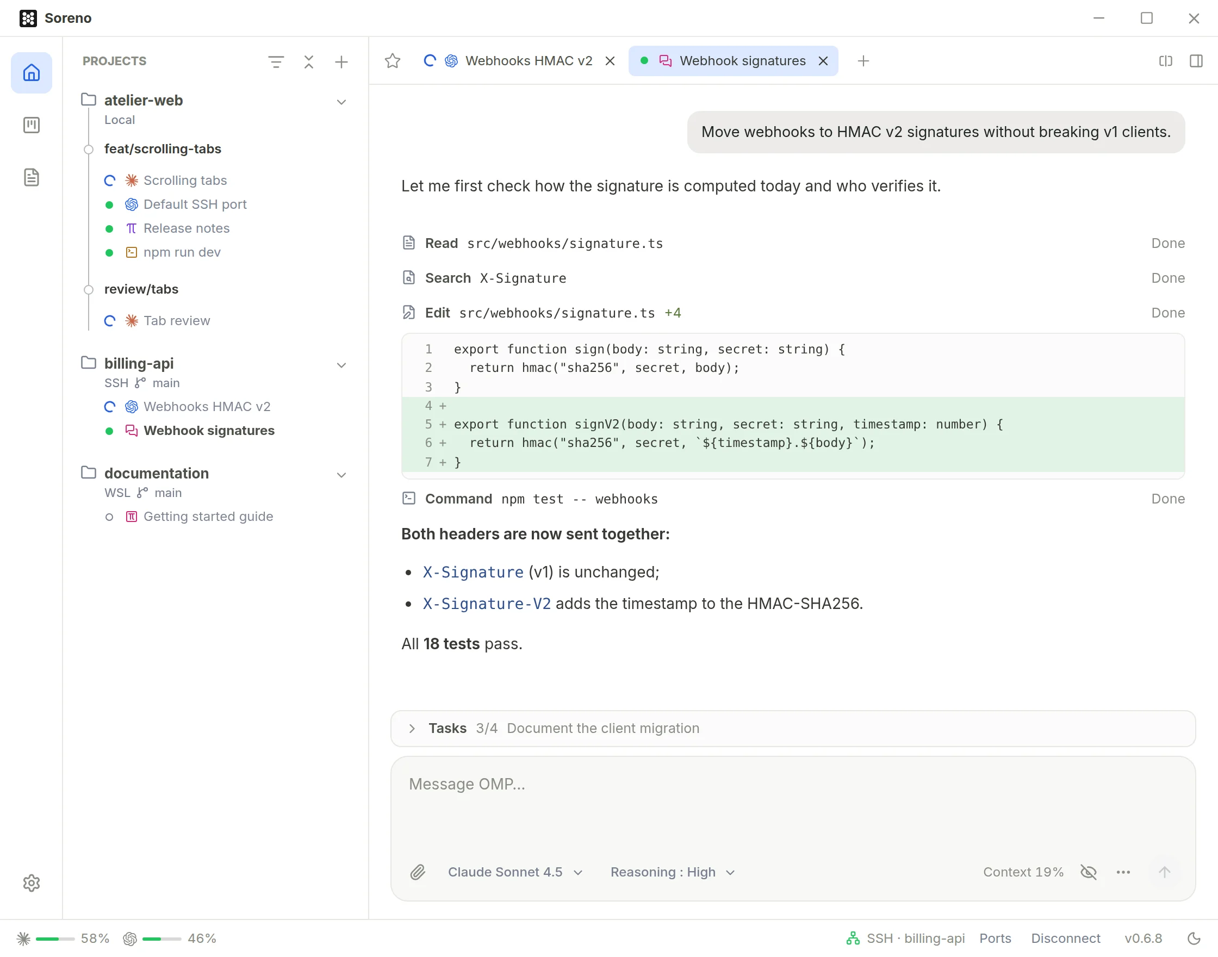Click the 58% usage progress bar
The width and height of the screenshot is (1218, 957).
(x=55, y=939)
